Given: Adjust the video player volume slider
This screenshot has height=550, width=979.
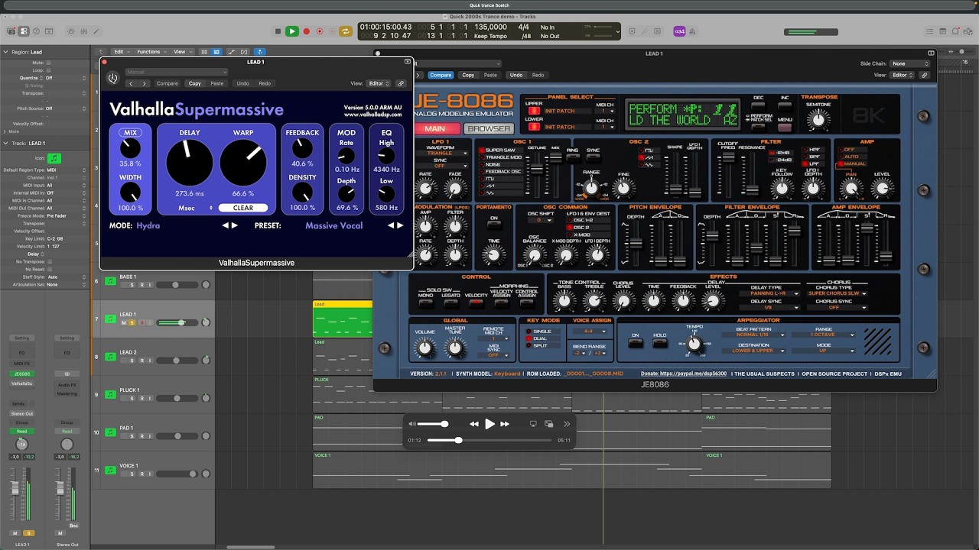Looking at the screenshot, I should (434, 424).
